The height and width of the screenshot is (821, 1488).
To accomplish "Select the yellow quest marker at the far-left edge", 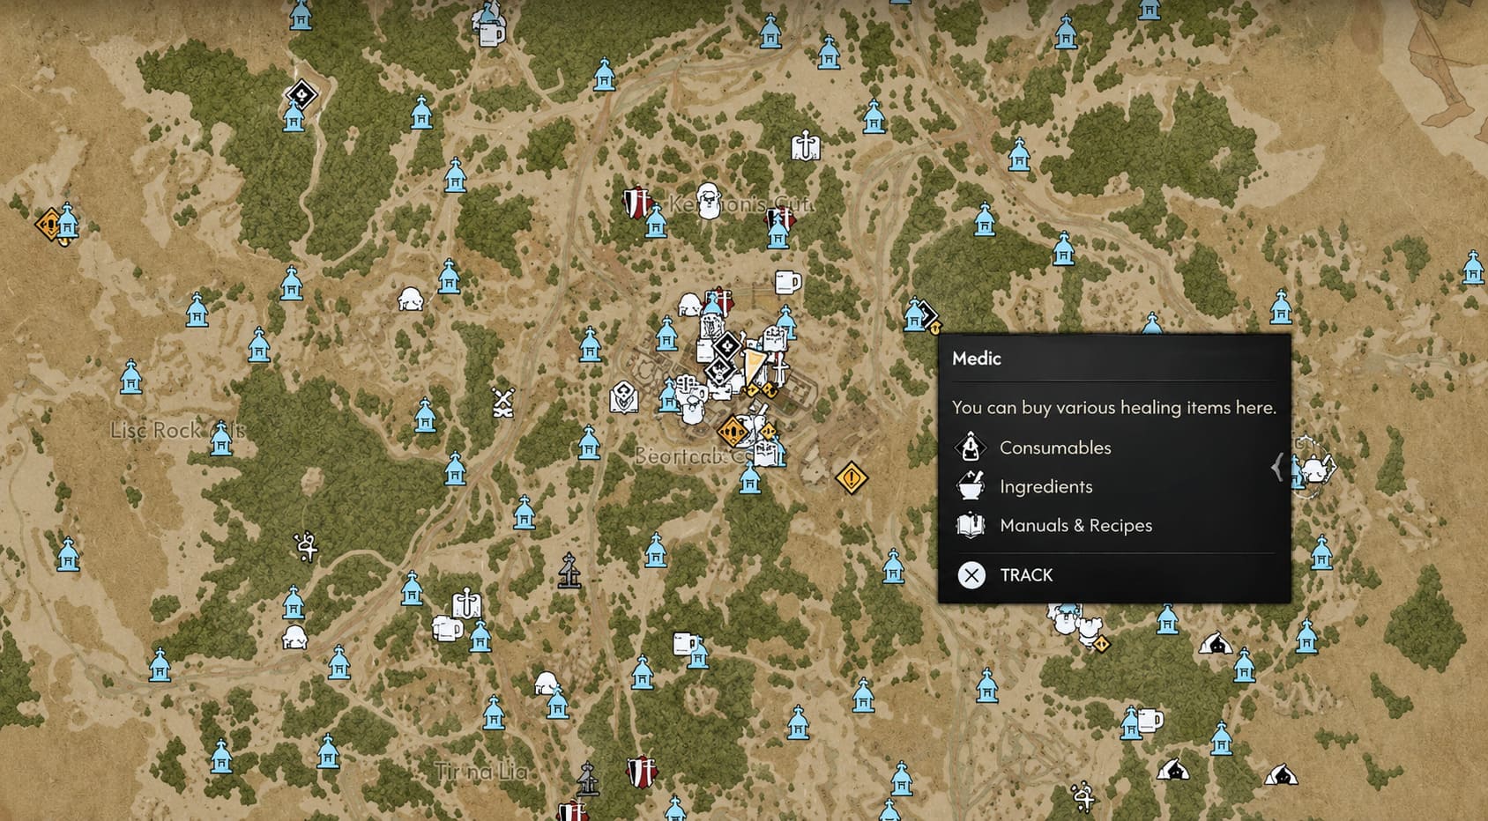I will 49,223.
